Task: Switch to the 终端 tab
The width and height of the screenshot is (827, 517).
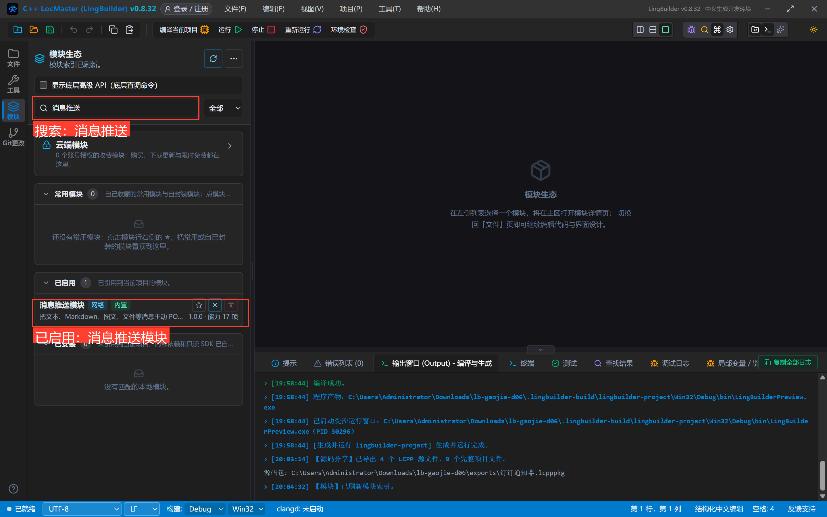Action: [x=522, y=363]
